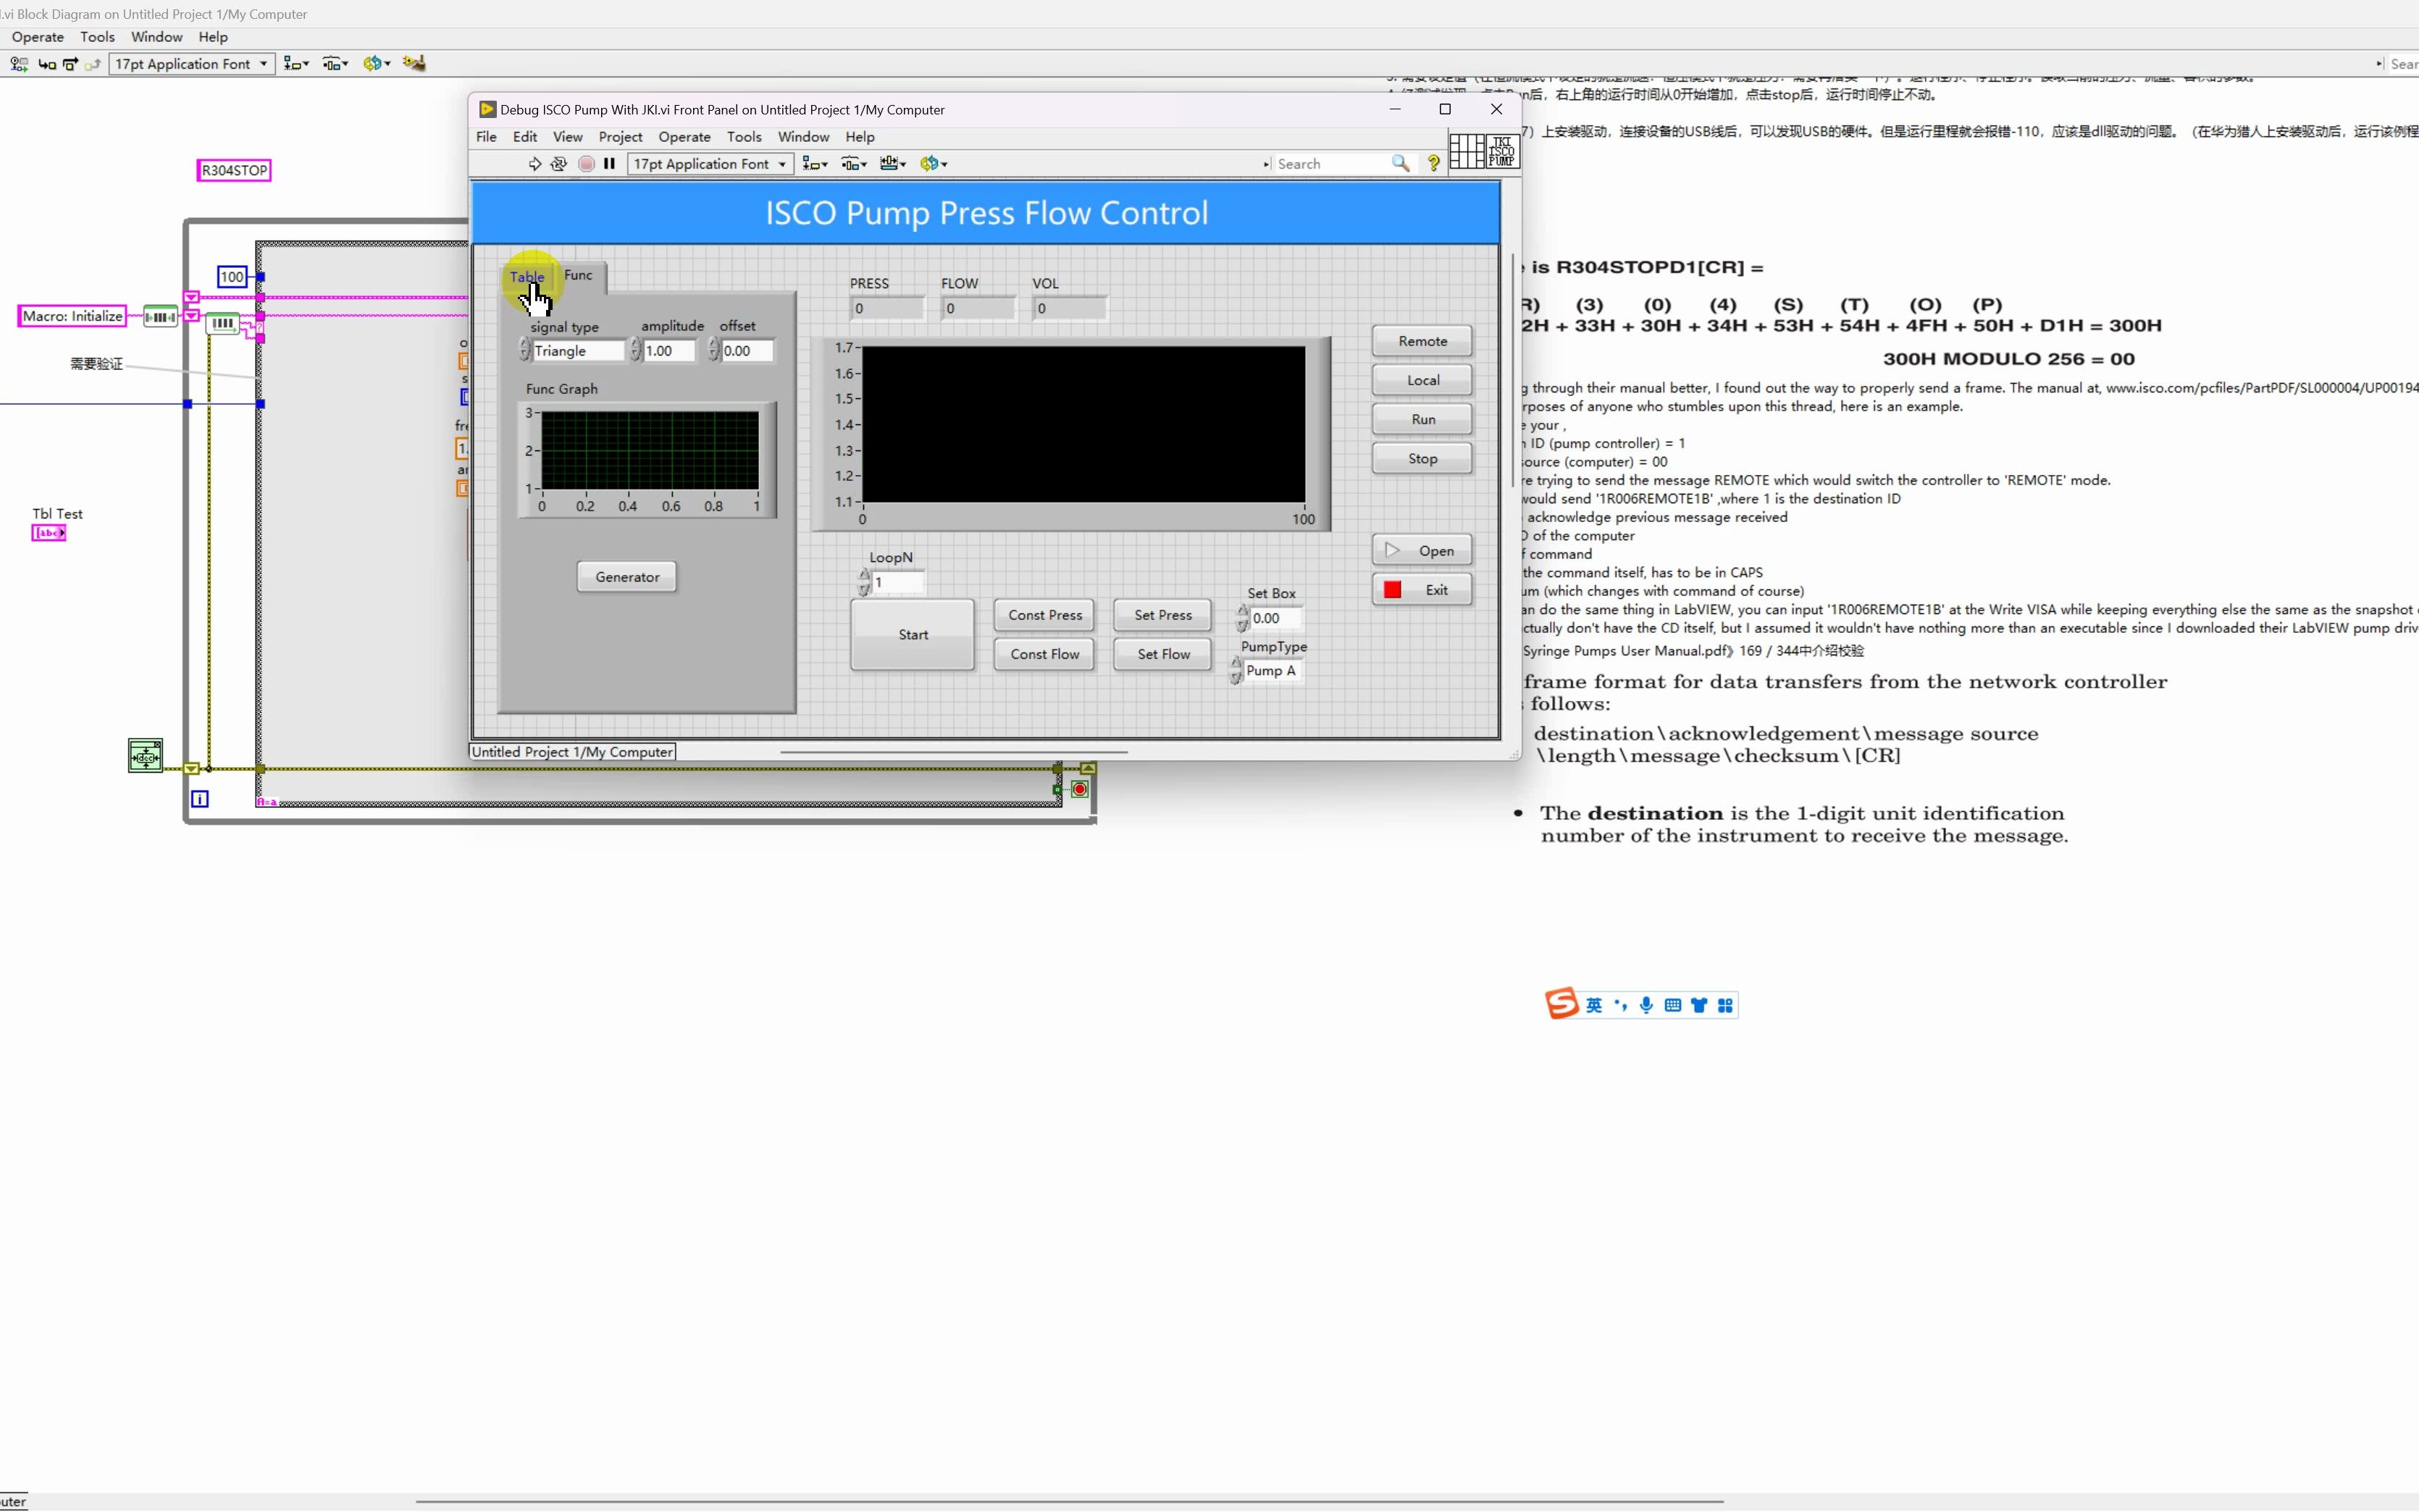Viewport: 2419px width, 1512px height.
Task: Click Step Into icon in the block diagram toolbar
Action: coord(47,64)
